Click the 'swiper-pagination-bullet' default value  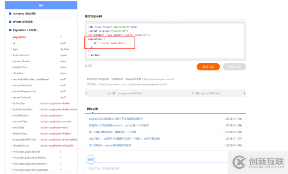tap(55, 103)
